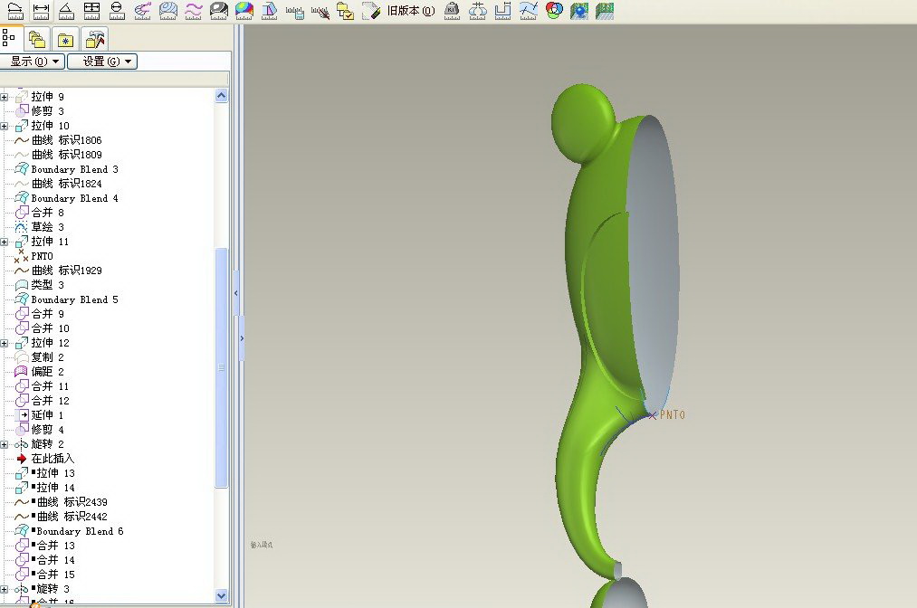The image size is (917, 608).
Task: Click the angle measurement tool icon
Action: tap(66, 11)
